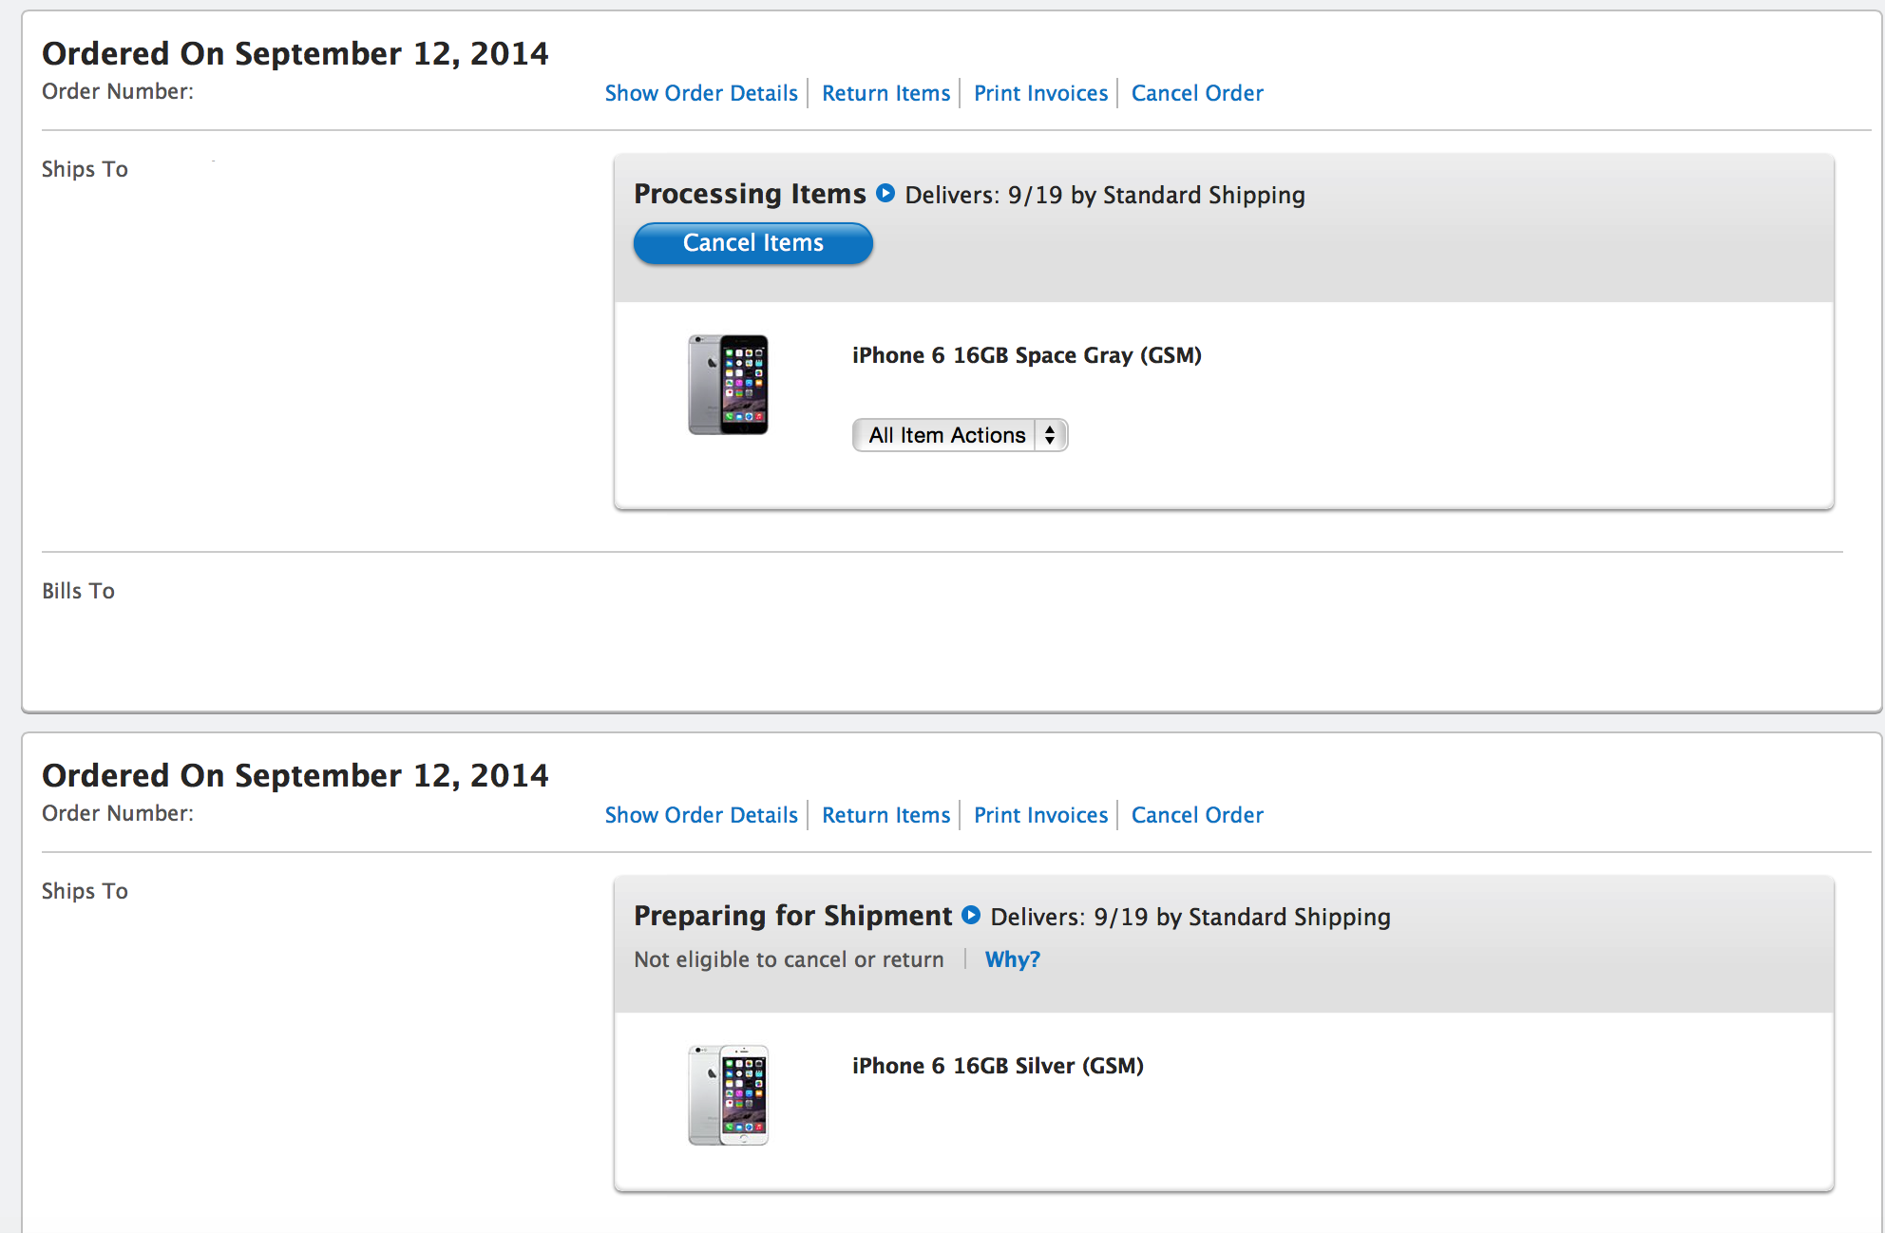Viewport: 1885px width, 1233px height.
Task: Click the Silver iPhone 6 thumbnail
Action: click(728, 1095)
